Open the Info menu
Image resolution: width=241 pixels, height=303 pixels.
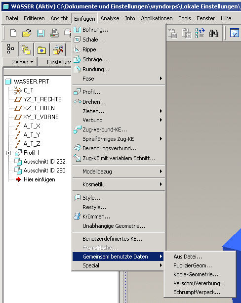130,18
